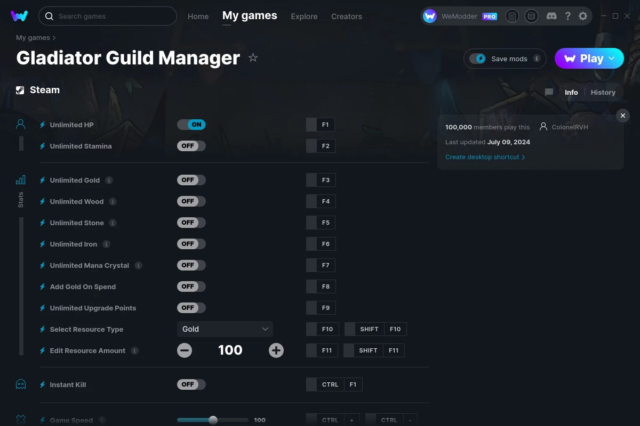Open the feedback chat icon above Info
The width and height of the screenshot is (640, 426).
(x=549, y=92)
